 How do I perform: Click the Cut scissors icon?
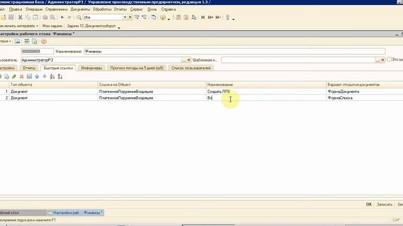(x=20, y=18)
